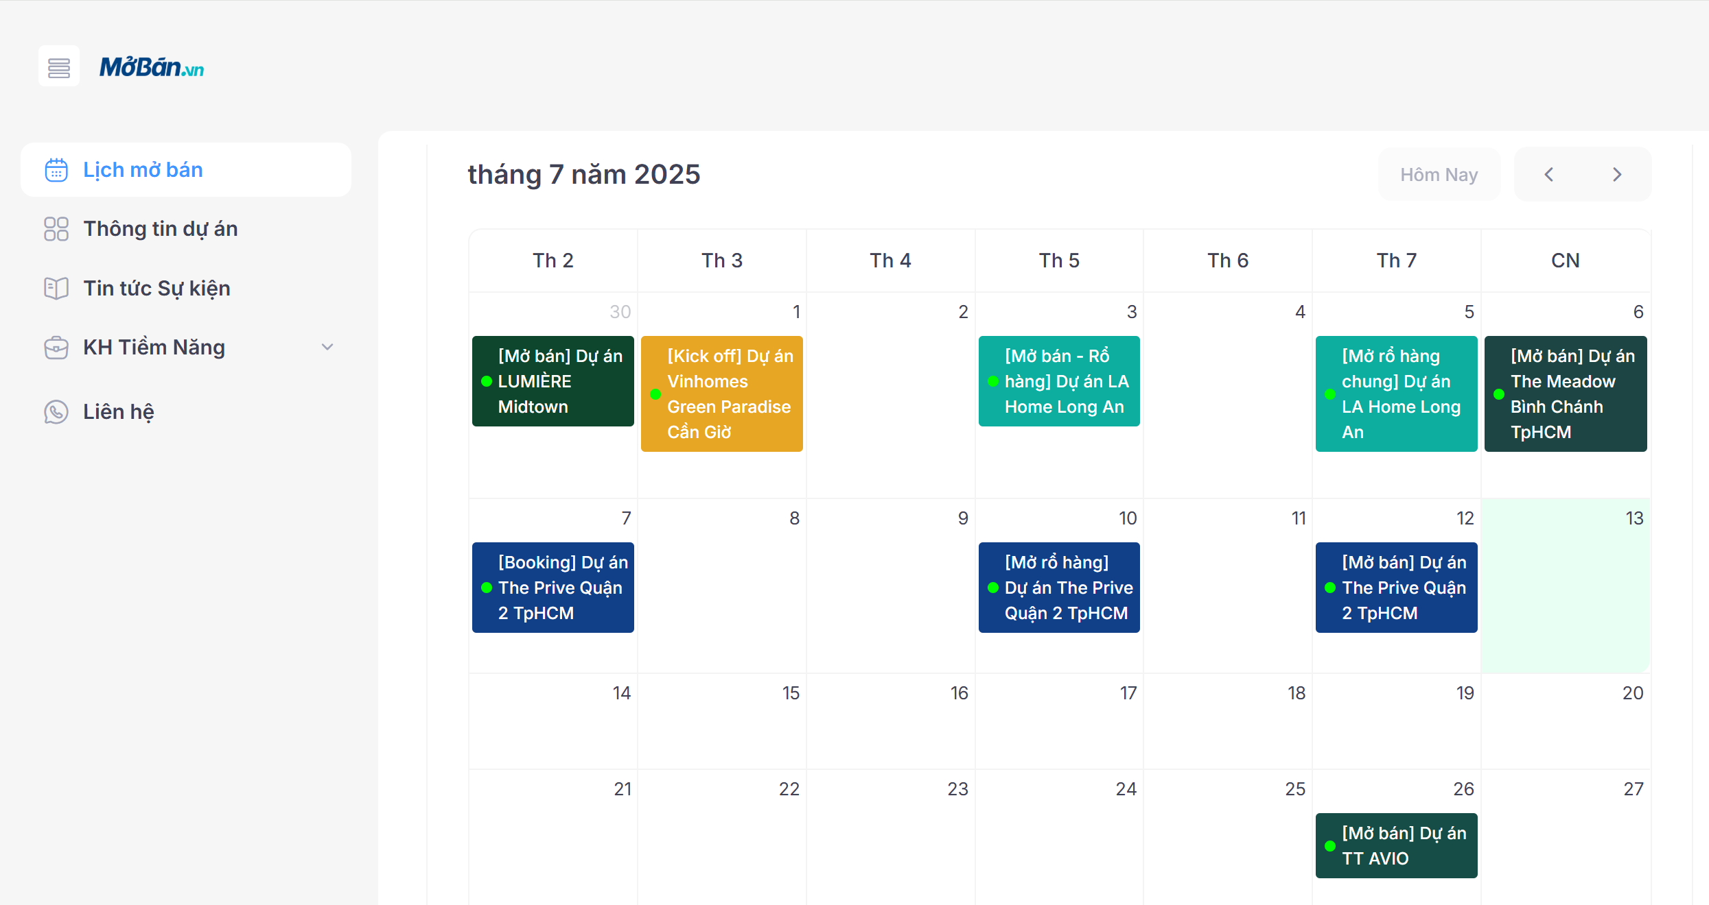Go to previous month with left arrow

point(1549,175)
